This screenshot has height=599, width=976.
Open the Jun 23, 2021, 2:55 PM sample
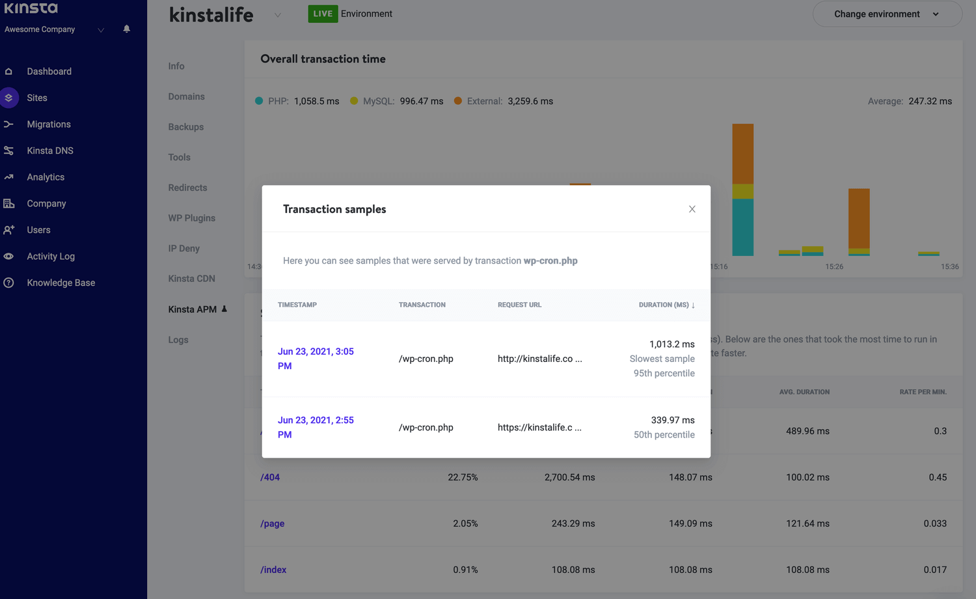tap(316, 427)
